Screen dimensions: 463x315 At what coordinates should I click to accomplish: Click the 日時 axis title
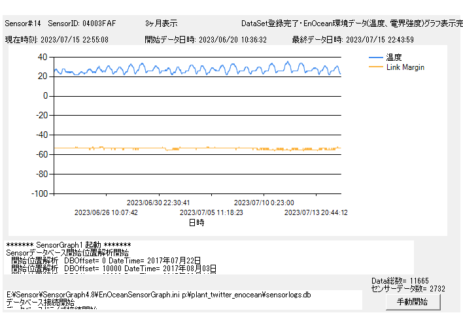tap(196, 222)
